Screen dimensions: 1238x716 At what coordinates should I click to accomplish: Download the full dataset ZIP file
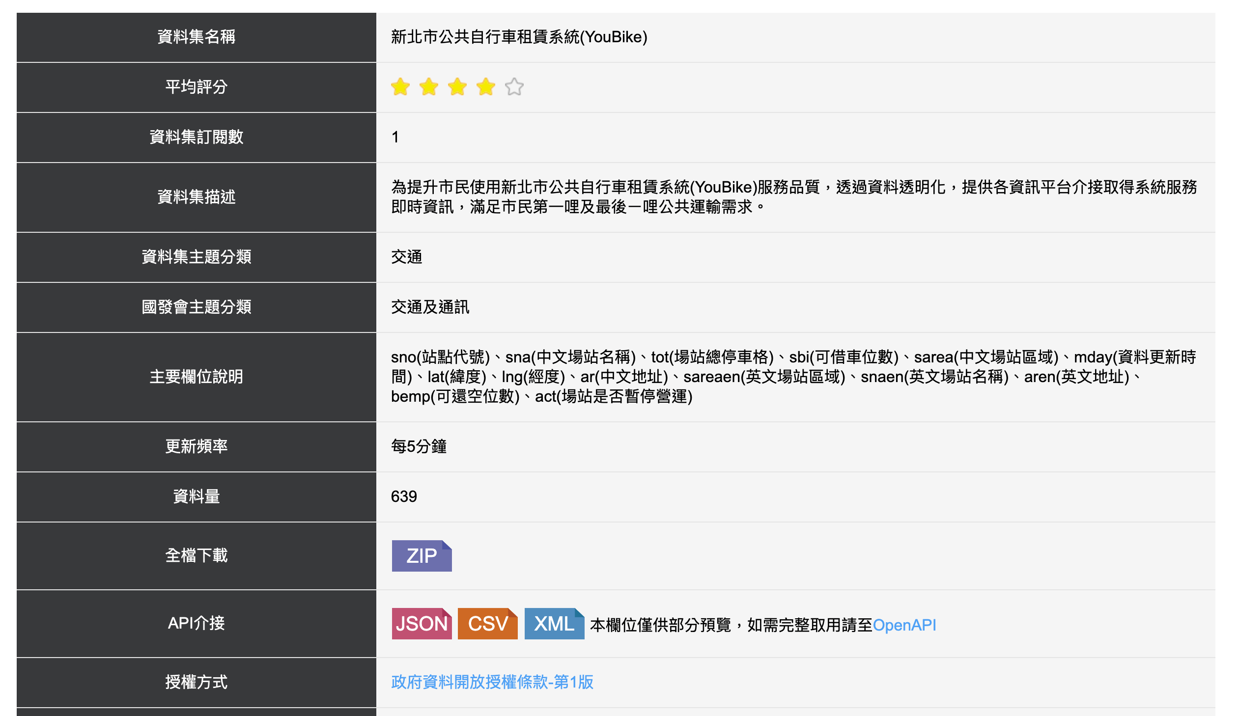422,555
